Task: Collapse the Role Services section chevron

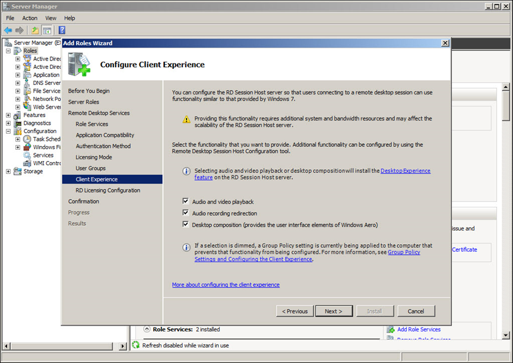Action: [x=147, y=329]
